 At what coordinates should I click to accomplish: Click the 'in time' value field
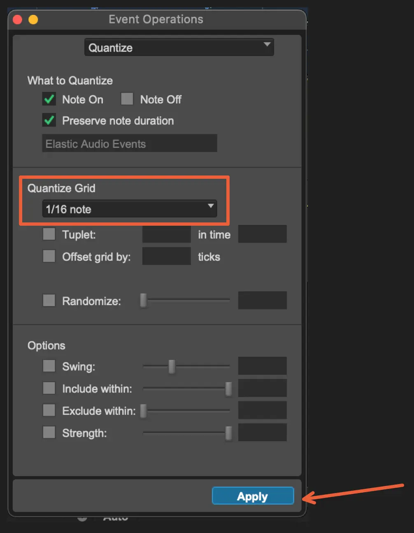[262, 234]
